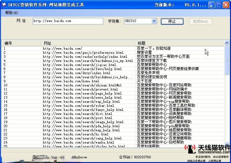Viewport: 231px width, 163px height.
Task: Click row number 18 in 编号 column
Action: (x=5, y=118)
